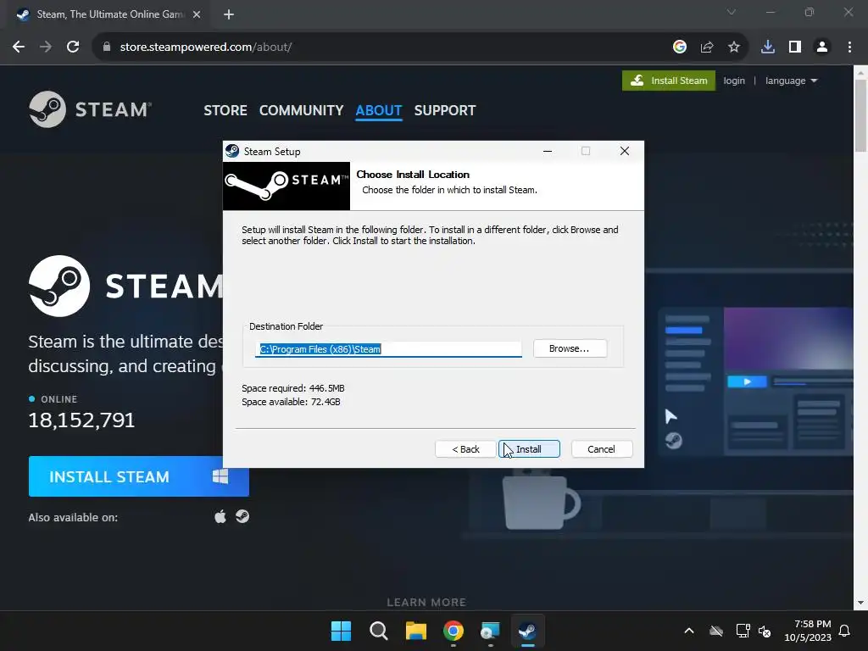The width and height of the screenshot is (868, 651).
Task: Open the Browse... folder picker
Action: (x=570, y=348)
